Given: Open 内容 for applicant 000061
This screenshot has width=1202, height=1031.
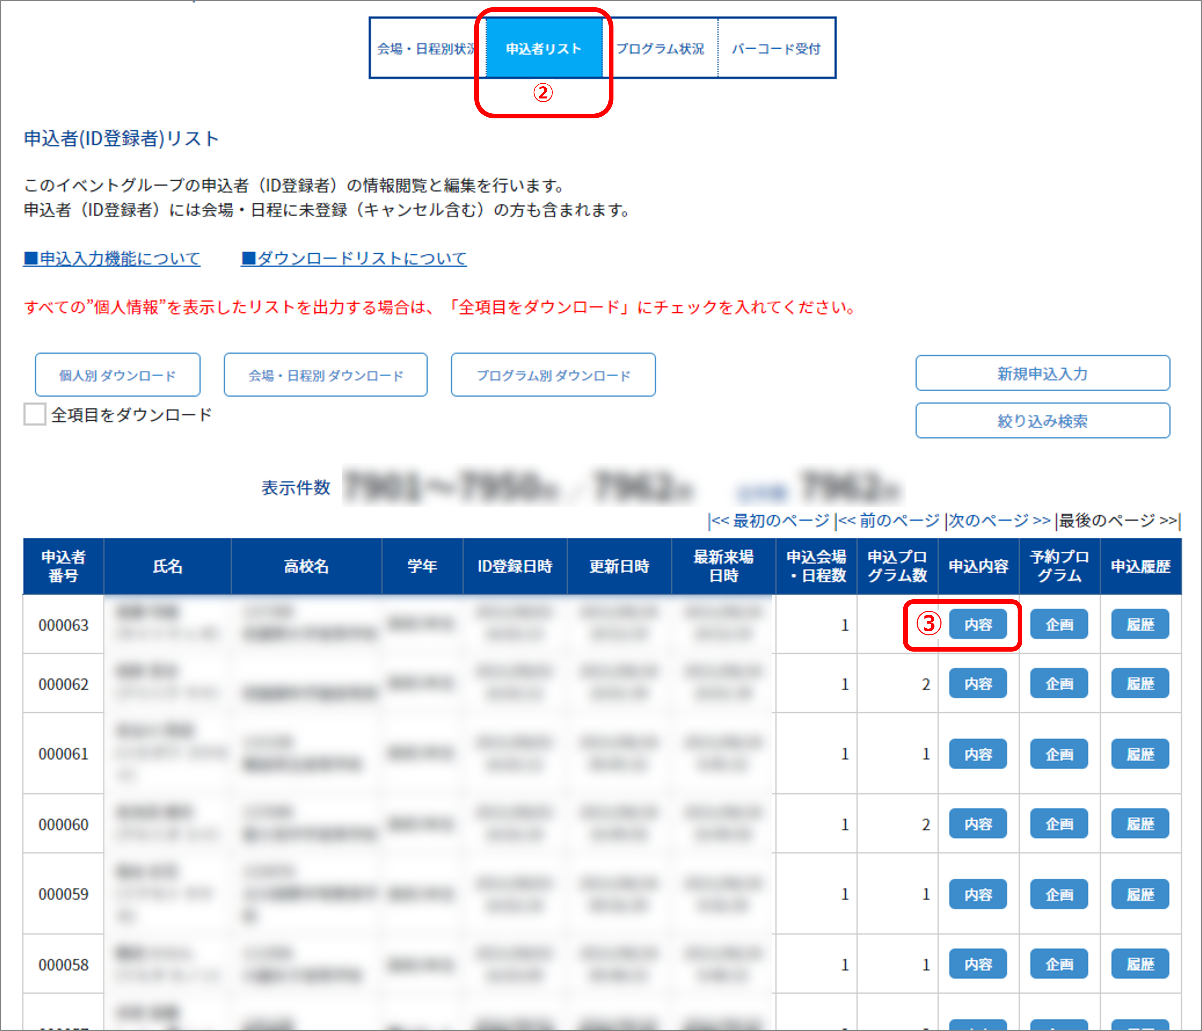Looking at the screenshot, I should [978, 754].
